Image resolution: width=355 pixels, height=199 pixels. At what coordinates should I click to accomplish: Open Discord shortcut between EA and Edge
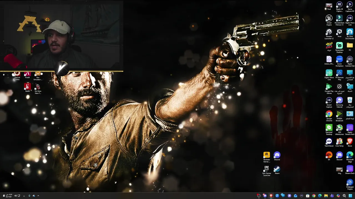pos(339,156)
